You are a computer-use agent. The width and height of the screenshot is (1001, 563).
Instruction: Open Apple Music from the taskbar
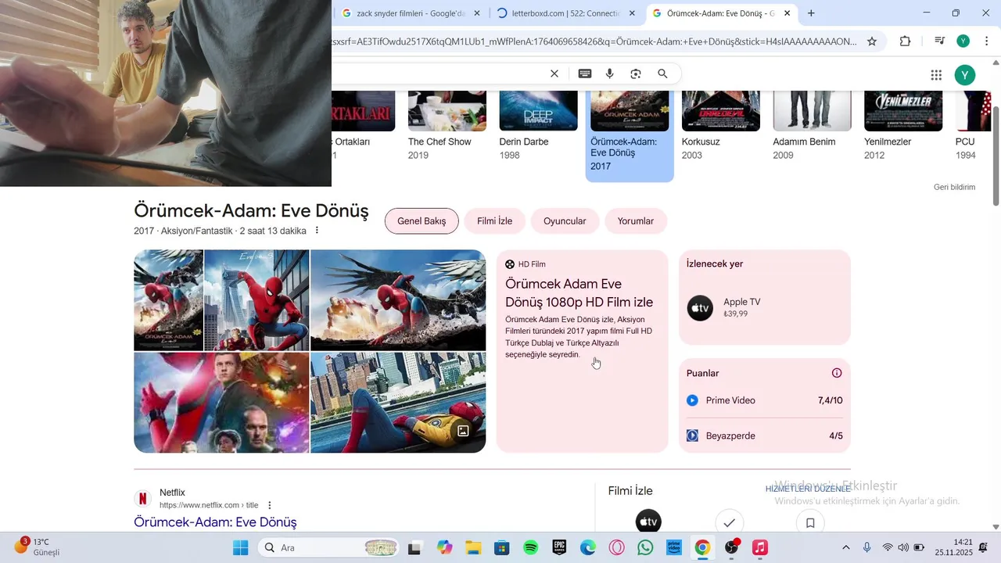760,547
